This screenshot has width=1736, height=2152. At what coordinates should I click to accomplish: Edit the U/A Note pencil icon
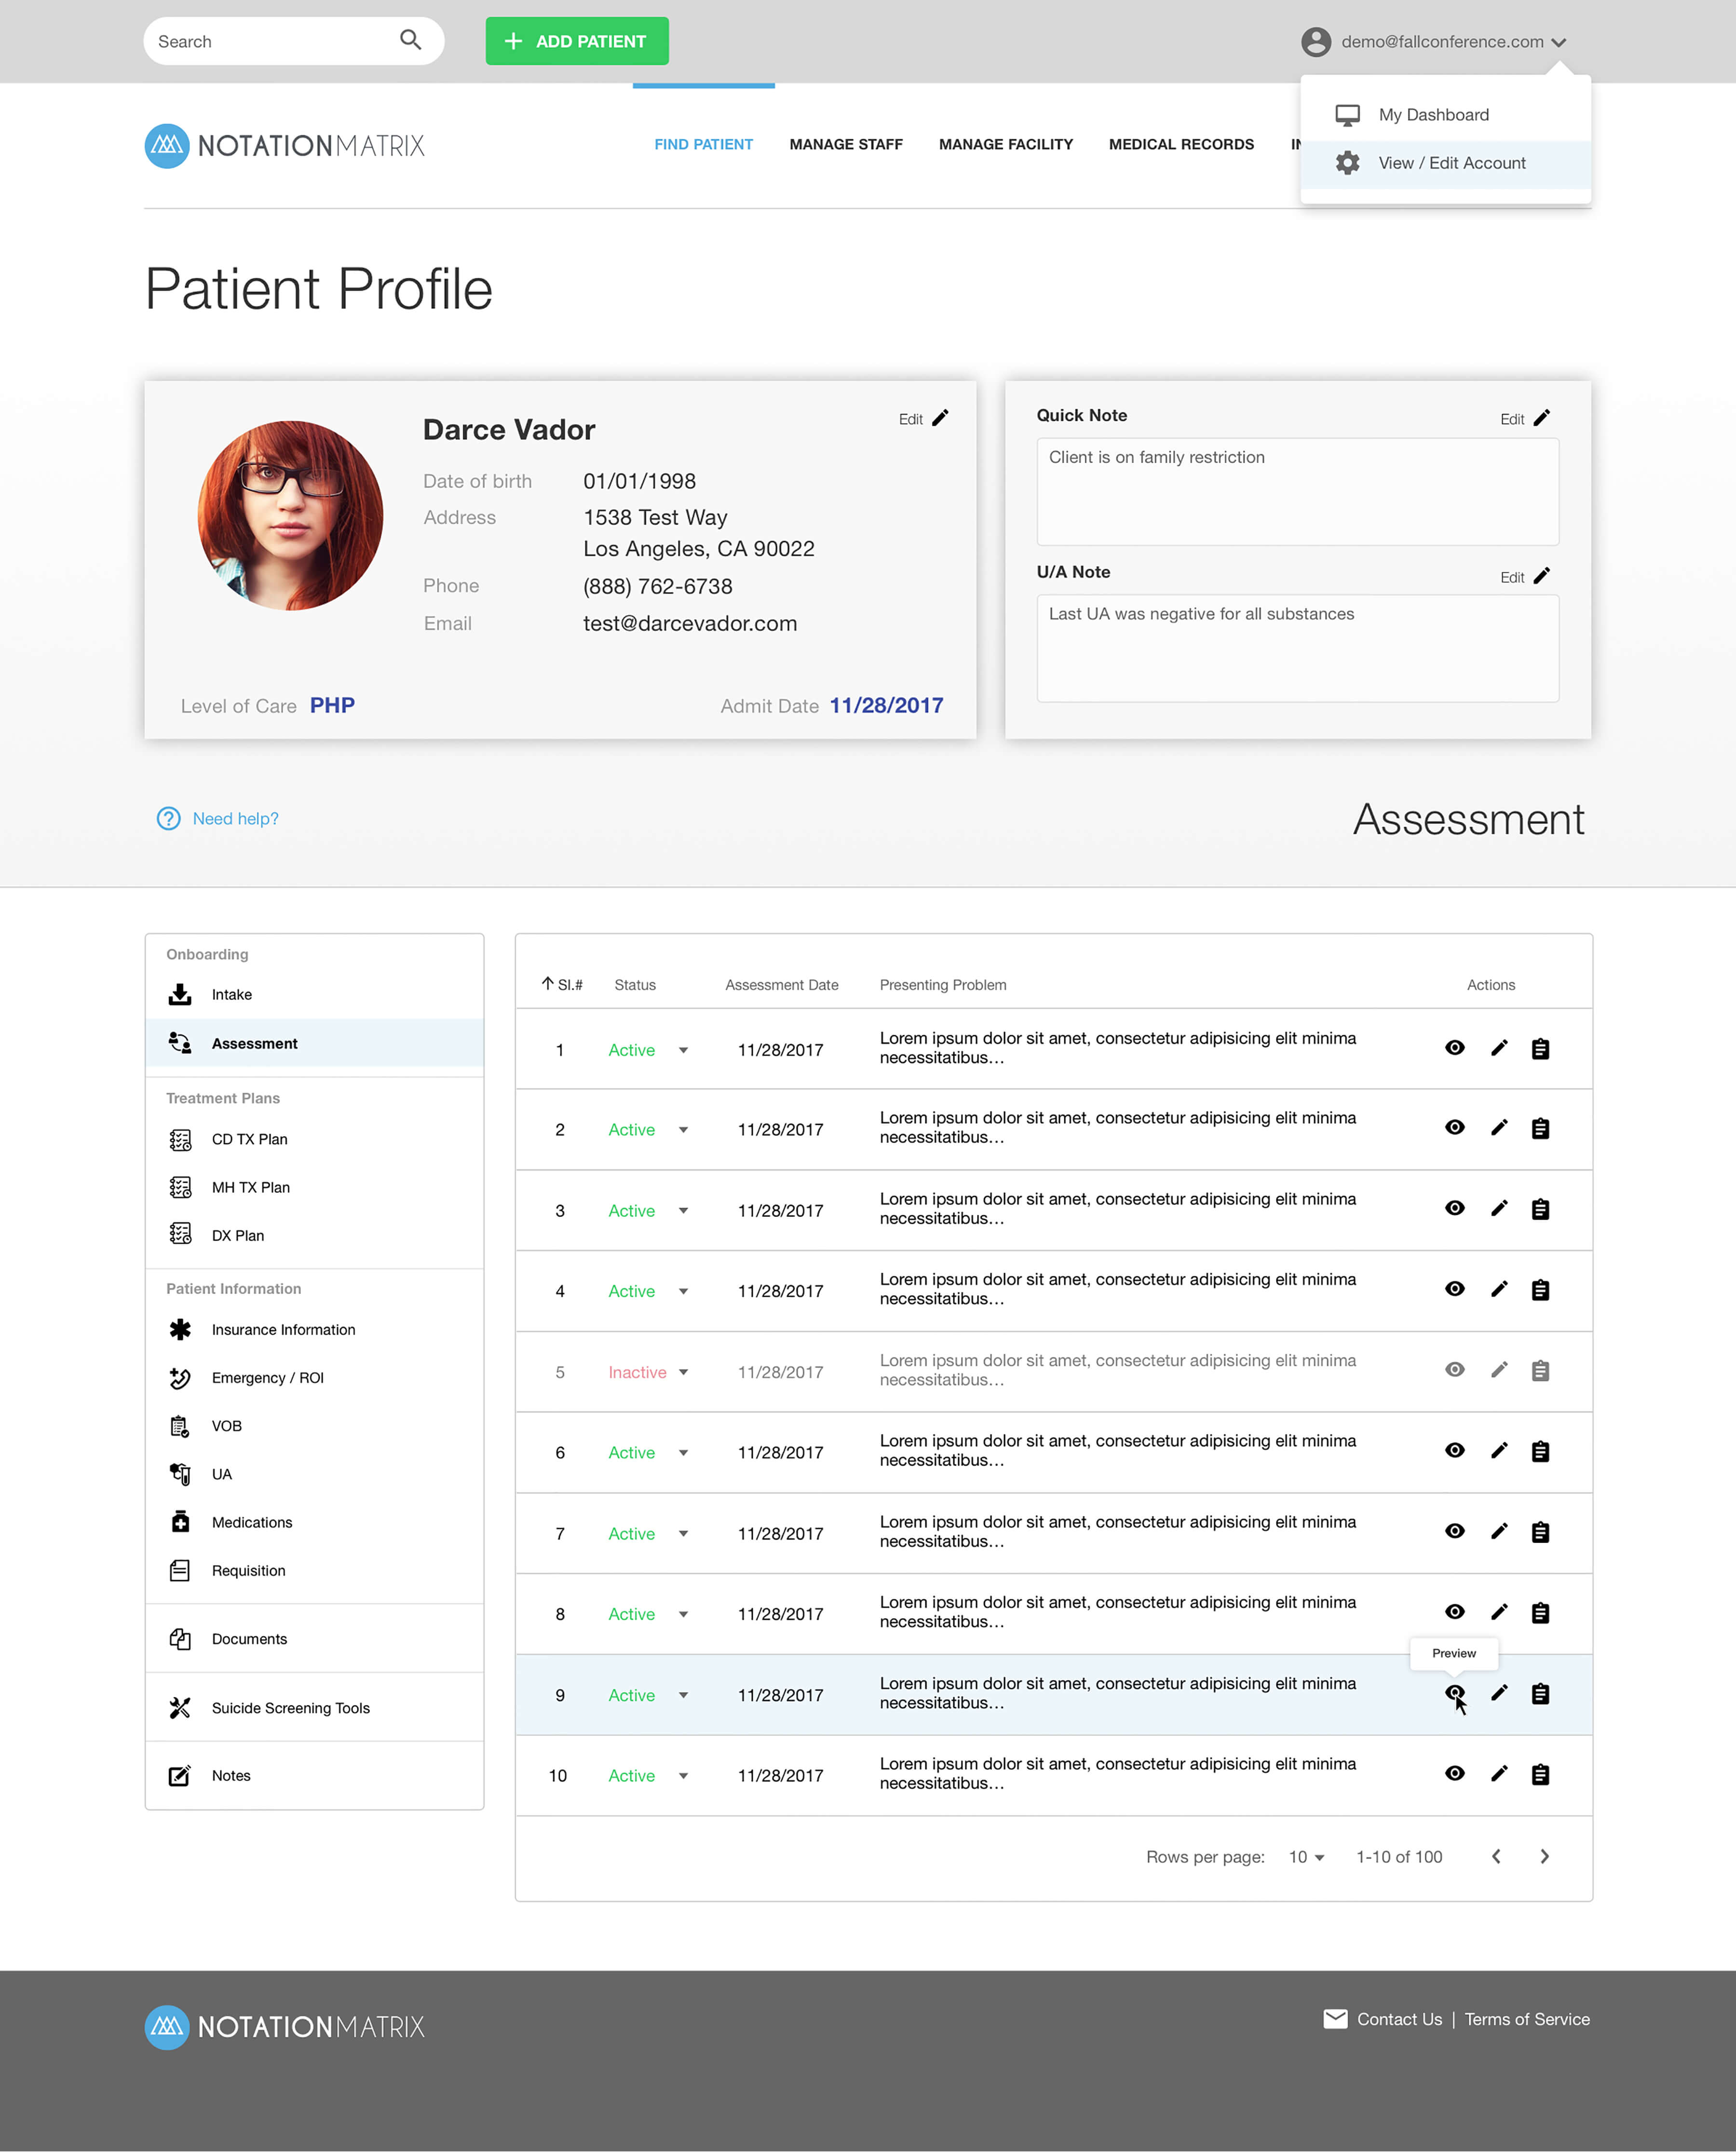click(1541, 576)
